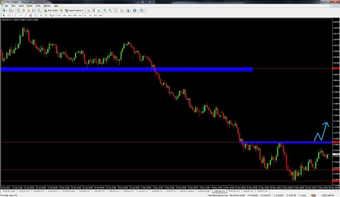Toggle the Expert Advisors button
The height and width of the screenshot is (197, 340).
[x=74, y=10]
